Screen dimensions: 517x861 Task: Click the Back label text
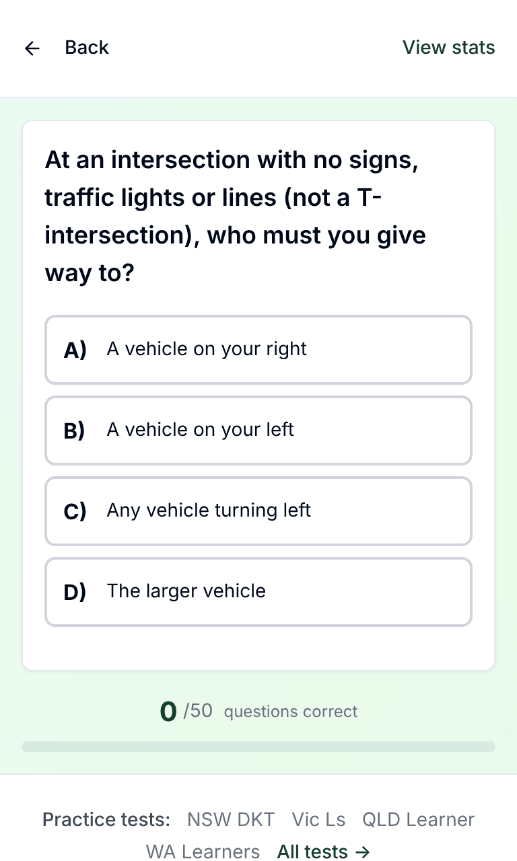[x=87, y=48]
